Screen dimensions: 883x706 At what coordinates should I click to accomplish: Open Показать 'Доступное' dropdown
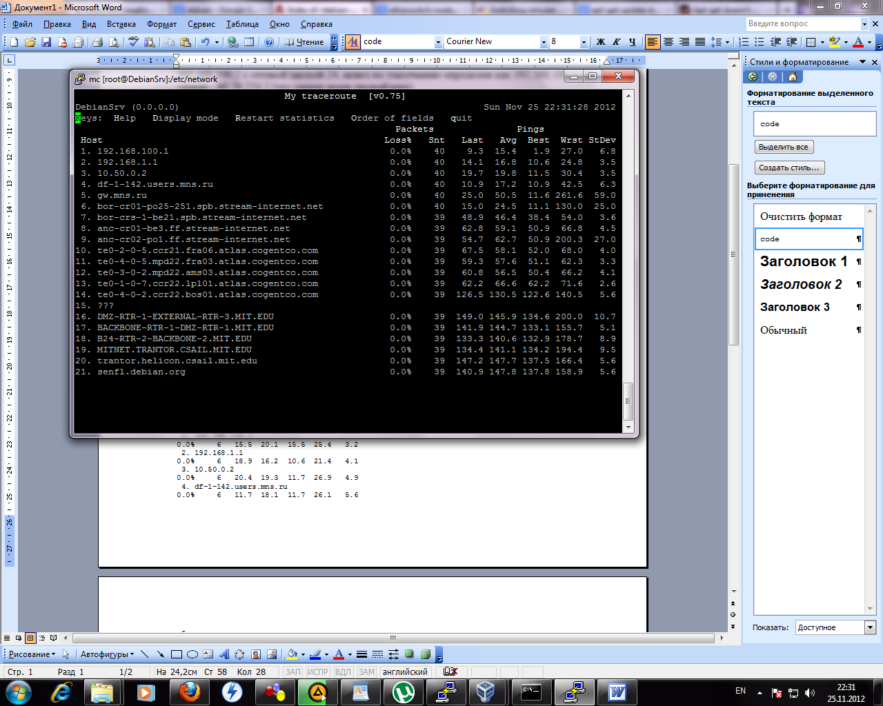(870, 627)
